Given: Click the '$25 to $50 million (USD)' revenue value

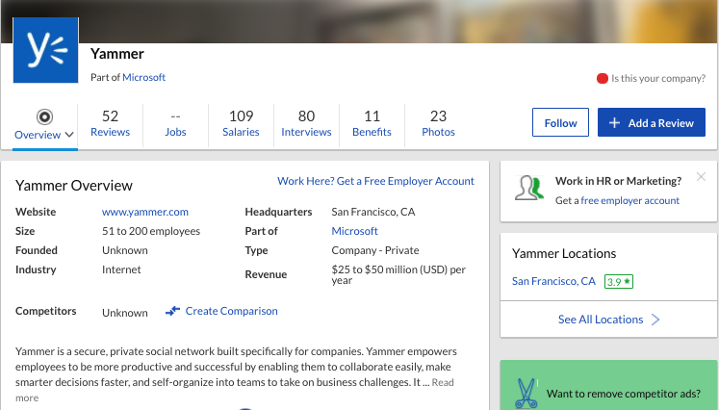Looking at the screenshot, I should (398, 274).
